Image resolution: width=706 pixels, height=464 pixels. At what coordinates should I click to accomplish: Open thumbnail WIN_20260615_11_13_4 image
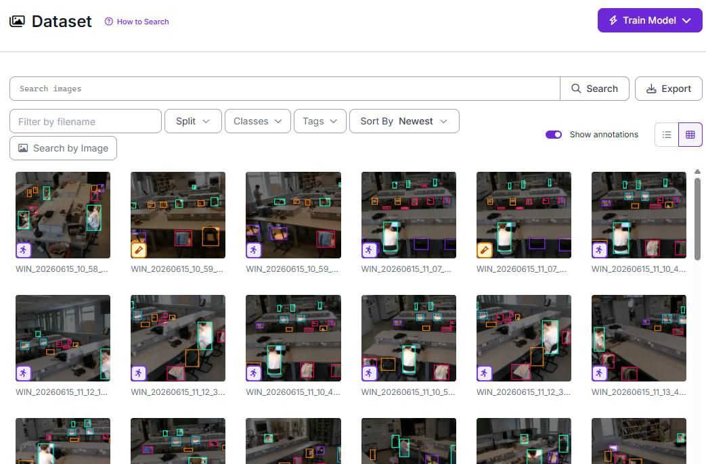point(639,338)
